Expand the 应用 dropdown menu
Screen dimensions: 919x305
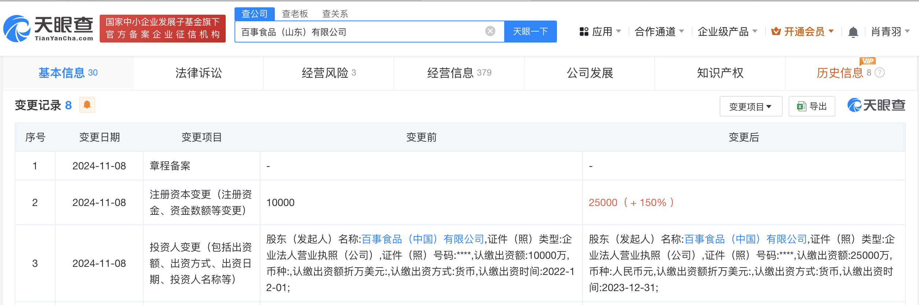point(606,32)
